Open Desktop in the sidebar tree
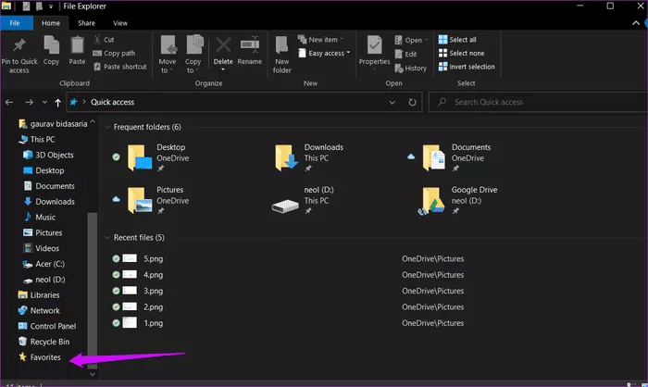 click(44, 170)
